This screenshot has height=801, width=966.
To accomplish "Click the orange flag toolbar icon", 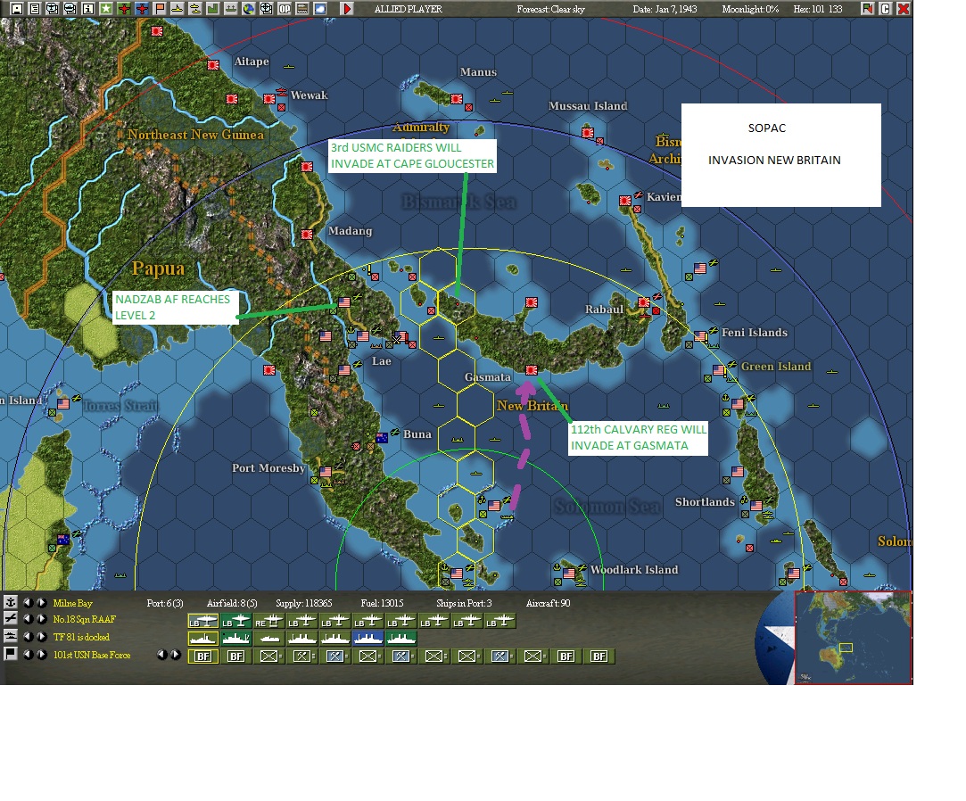I will (x=160, y=9).
